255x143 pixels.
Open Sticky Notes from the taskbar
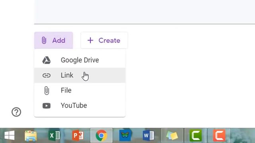172,135
